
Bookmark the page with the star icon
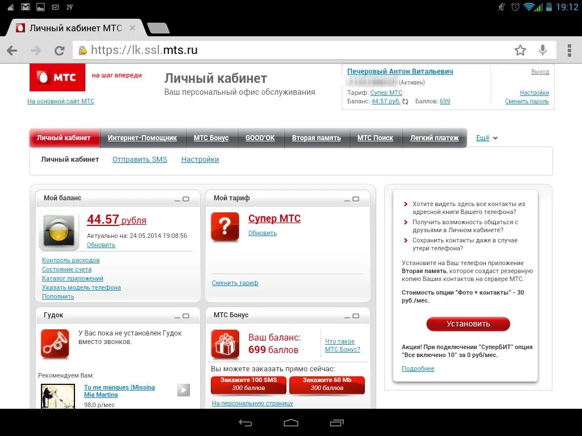point(520,50)
